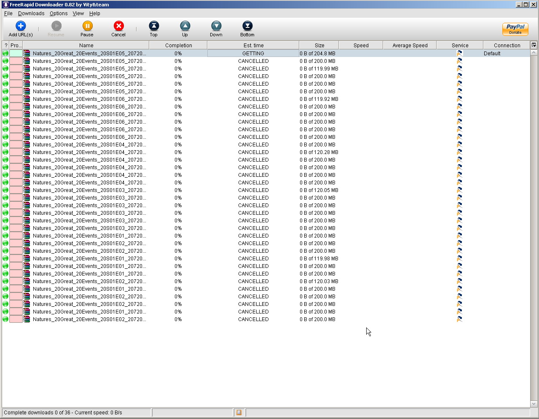Open the Options menu
The width and height of the screenshot is (539, 419).
click(x=59, y=14)
